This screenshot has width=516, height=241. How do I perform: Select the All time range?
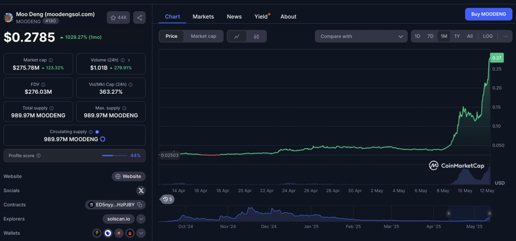click(470, 36)
